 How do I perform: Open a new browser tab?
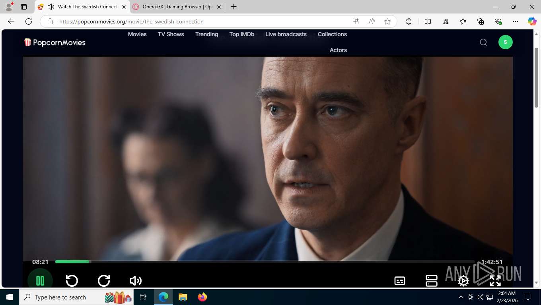(234, 7)
